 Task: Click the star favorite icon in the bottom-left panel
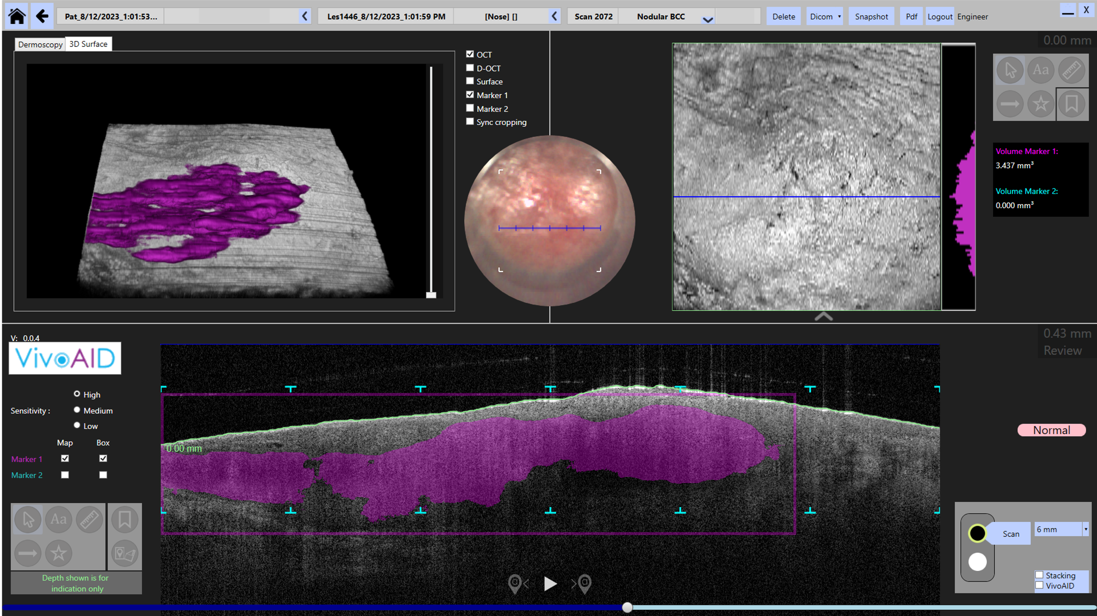[58, 553]
